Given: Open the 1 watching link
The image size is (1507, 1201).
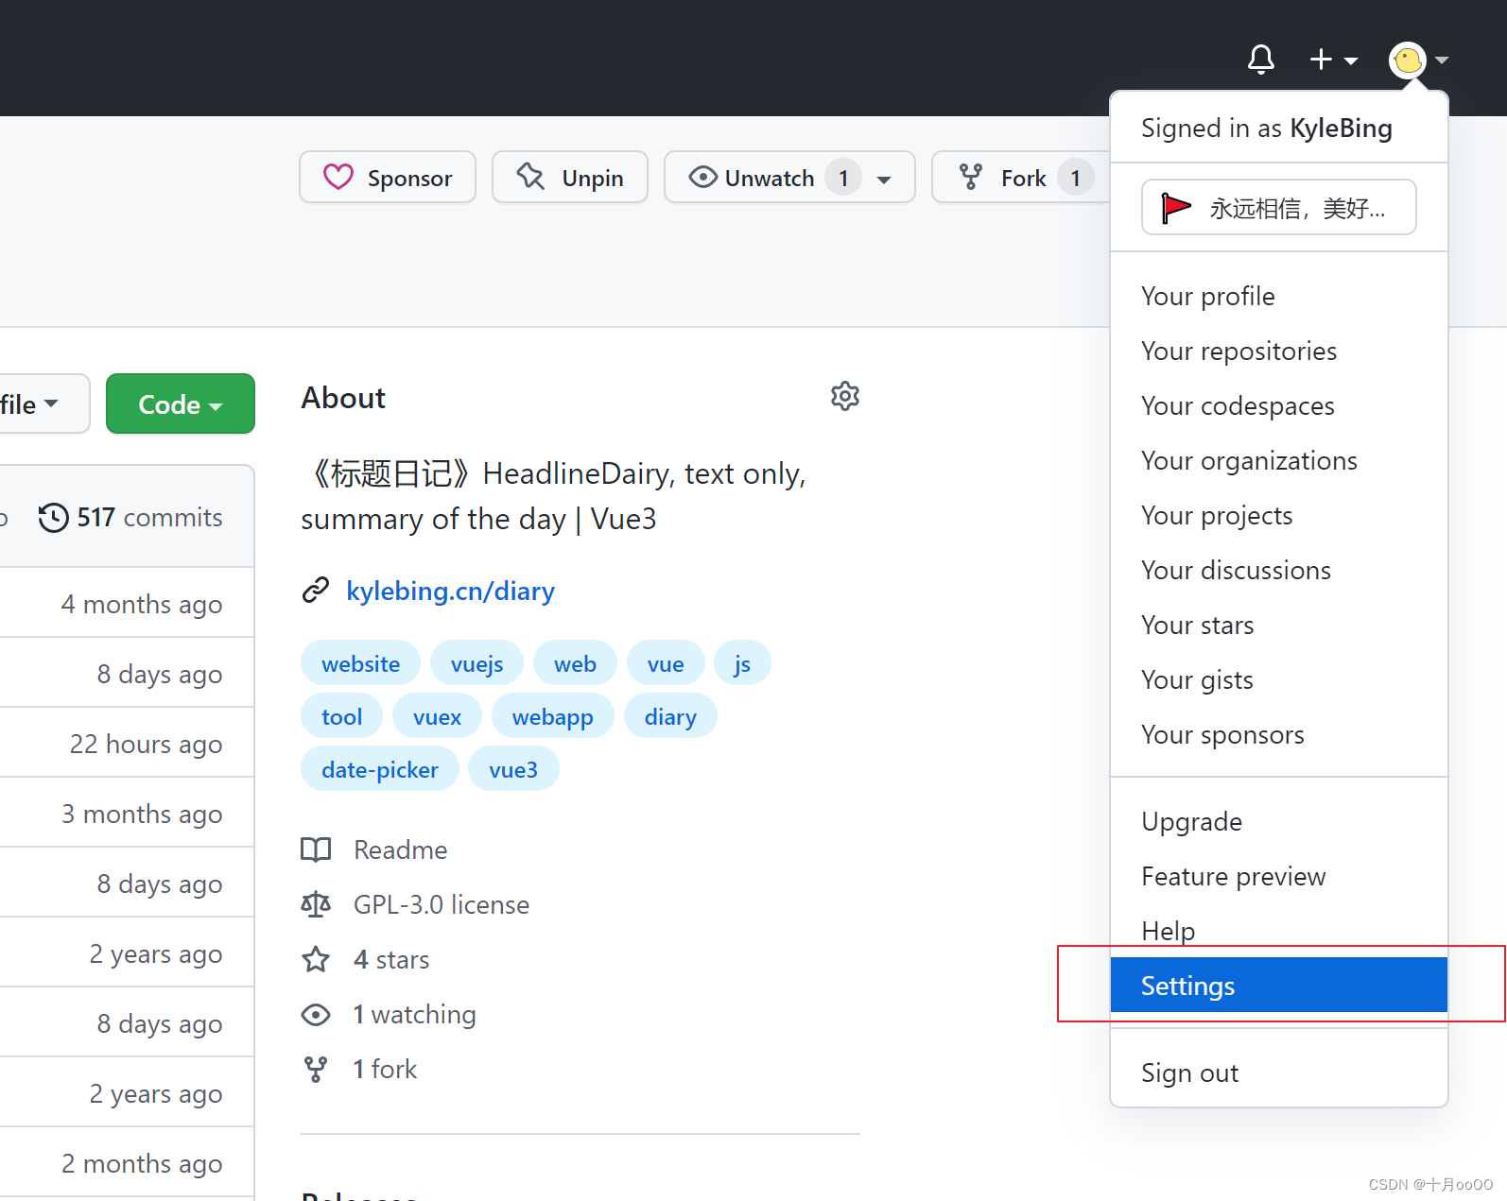Looking at the screenshot, I should click(414, 1014).
